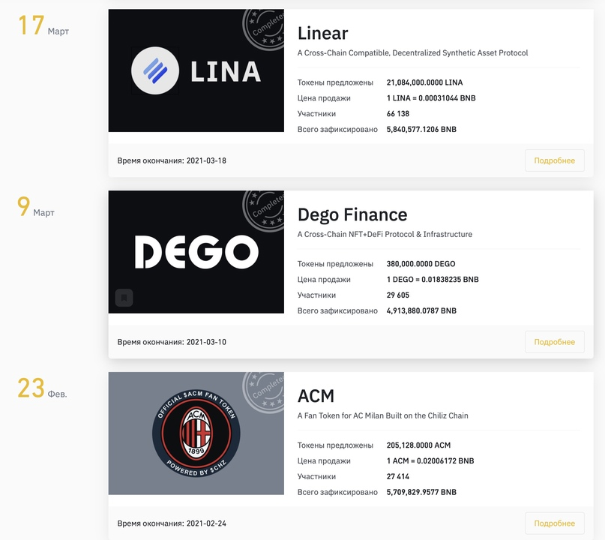Image resolution: width=605 pixels, height=540 pixels.
Task: Open the Linear project title
Action: (x=323, y=33)
